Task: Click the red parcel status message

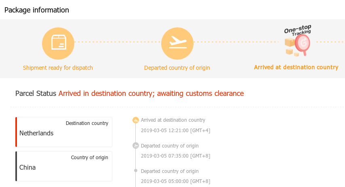Action: point(151,93)
